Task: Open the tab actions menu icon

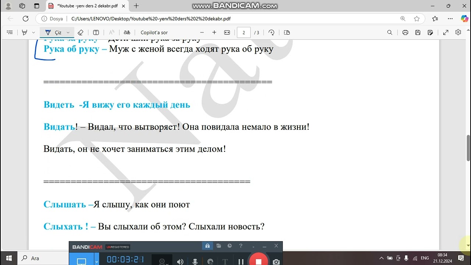Action: click(36, 6)
